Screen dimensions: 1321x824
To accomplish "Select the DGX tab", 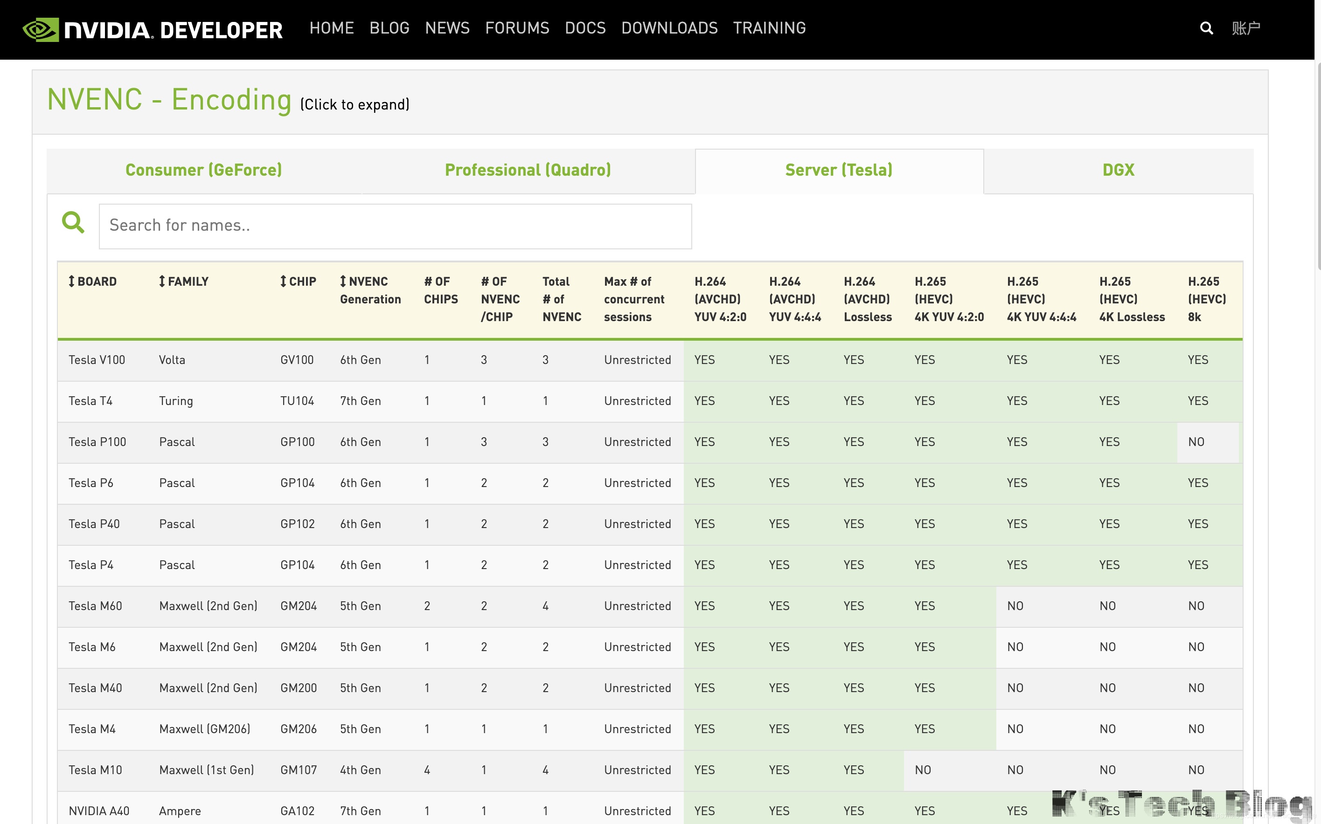I will (x=1118, y=170).
